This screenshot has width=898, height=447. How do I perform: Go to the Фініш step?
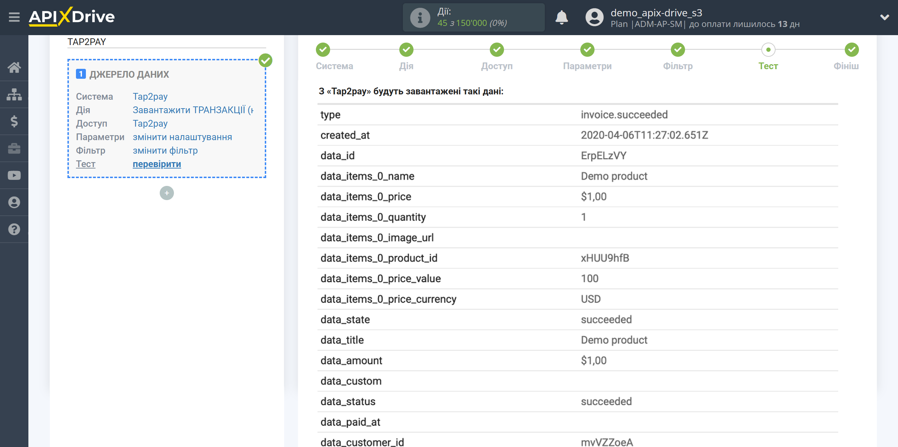[846, 66]
